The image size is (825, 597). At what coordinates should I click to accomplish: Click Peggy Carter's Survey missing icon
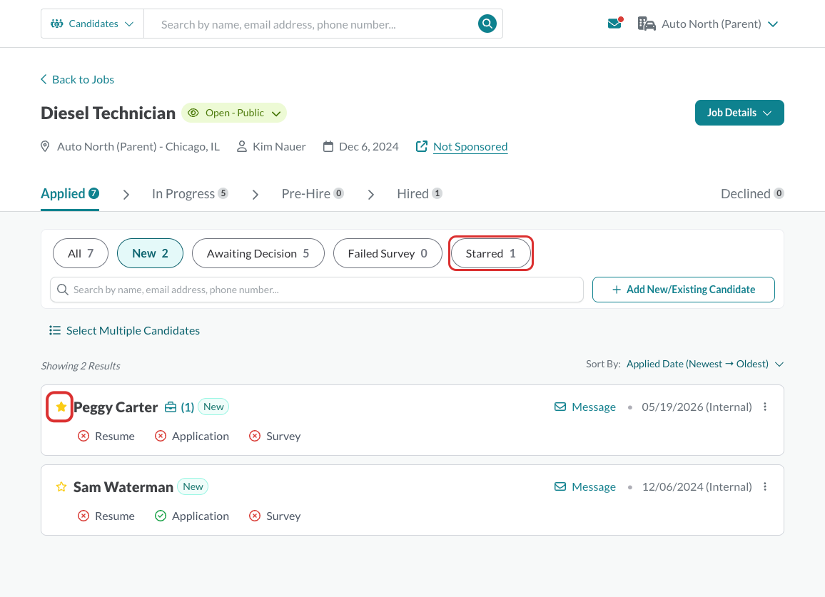[255, 436]
